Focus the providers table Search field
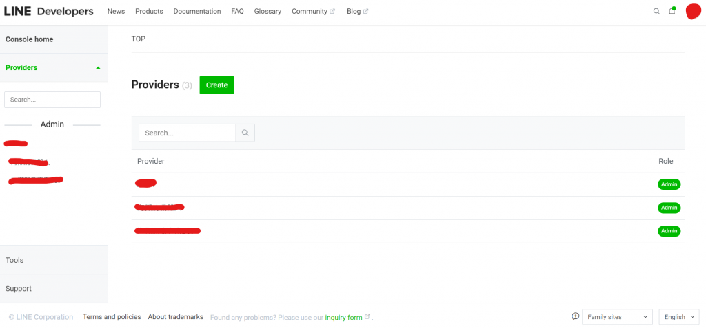The height and width of the screenshot is (328, 706). pyautogui.click(x=188, y=133)
